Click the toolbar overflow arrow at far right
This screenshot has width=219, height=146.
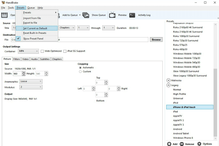coord(218,18)
